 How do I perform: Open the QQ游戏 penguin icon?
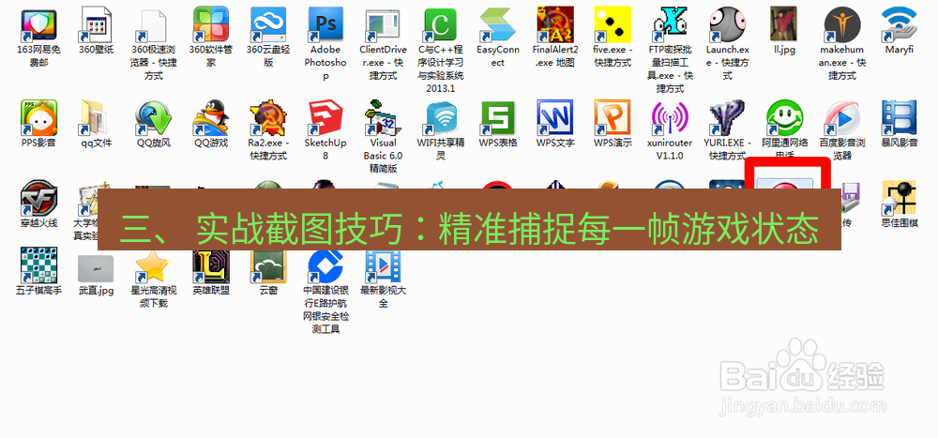click(211, 117)
